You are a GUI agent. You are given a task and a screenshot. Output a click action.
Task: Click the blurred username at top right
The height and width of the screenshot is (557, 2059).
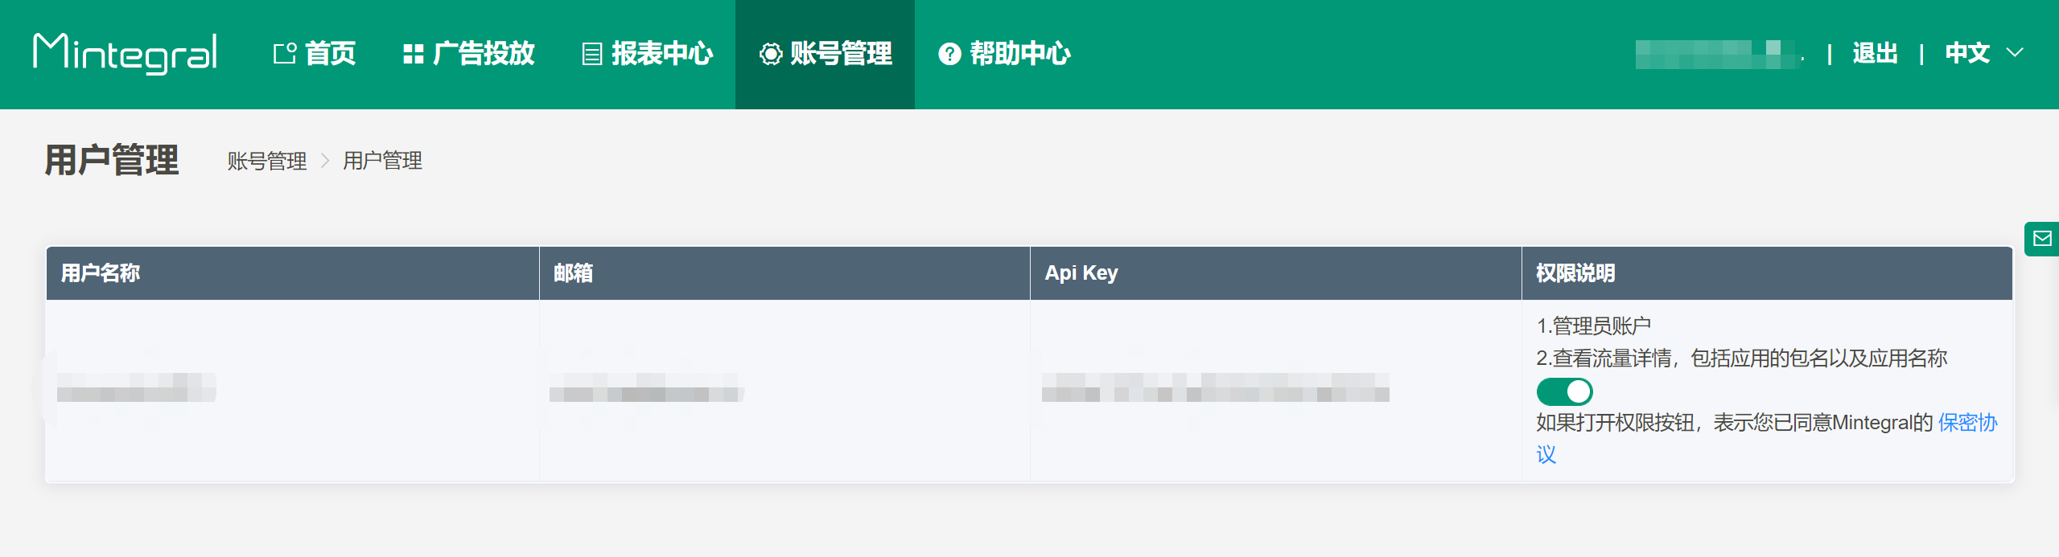1718,53
